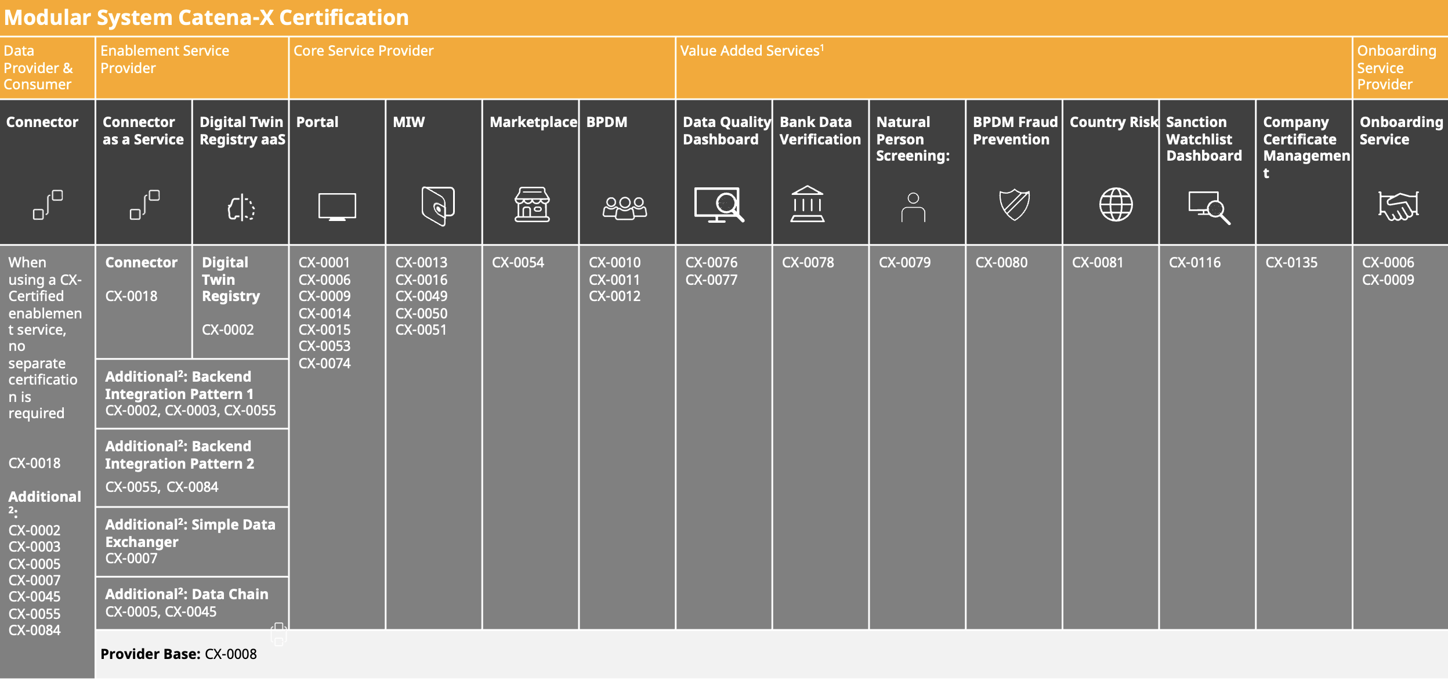The height and width of the screenshot is (681, 1448).
Task: Click CX-0001 in the Portal column
Action: pos(324,262)
